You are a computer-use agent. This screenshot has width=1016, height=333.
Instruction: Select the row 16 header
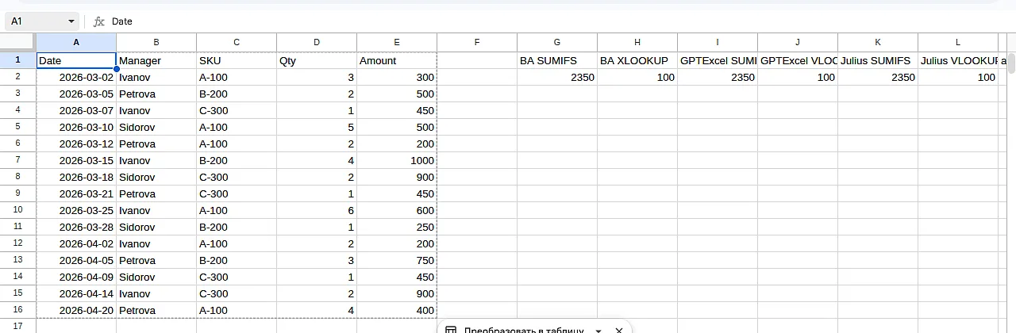tap(17, 310)
